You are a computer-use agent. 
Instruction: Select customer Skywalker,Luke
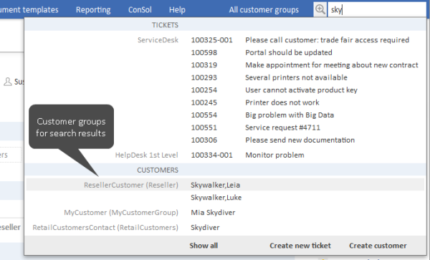pos(216,198)
